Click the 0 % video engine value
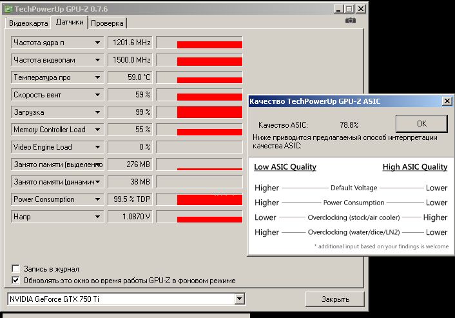The height and width of the screenshot is (318, 455). (x=130, y=147)
